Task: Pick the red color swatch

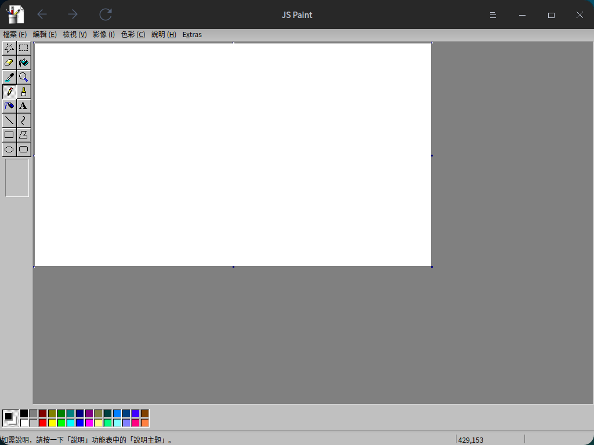Action: pyautogui.click(x=42, y=423)
